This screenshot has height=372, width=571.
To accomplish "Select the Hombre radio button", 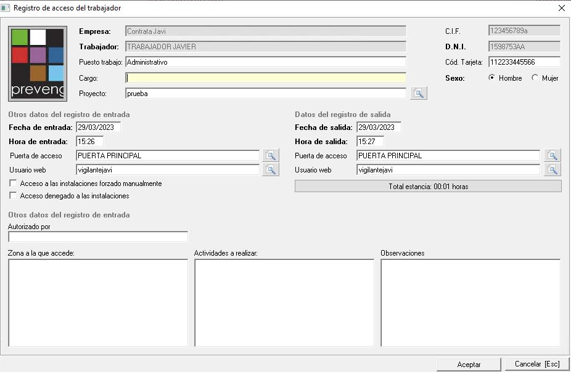I will coord(491,78).
